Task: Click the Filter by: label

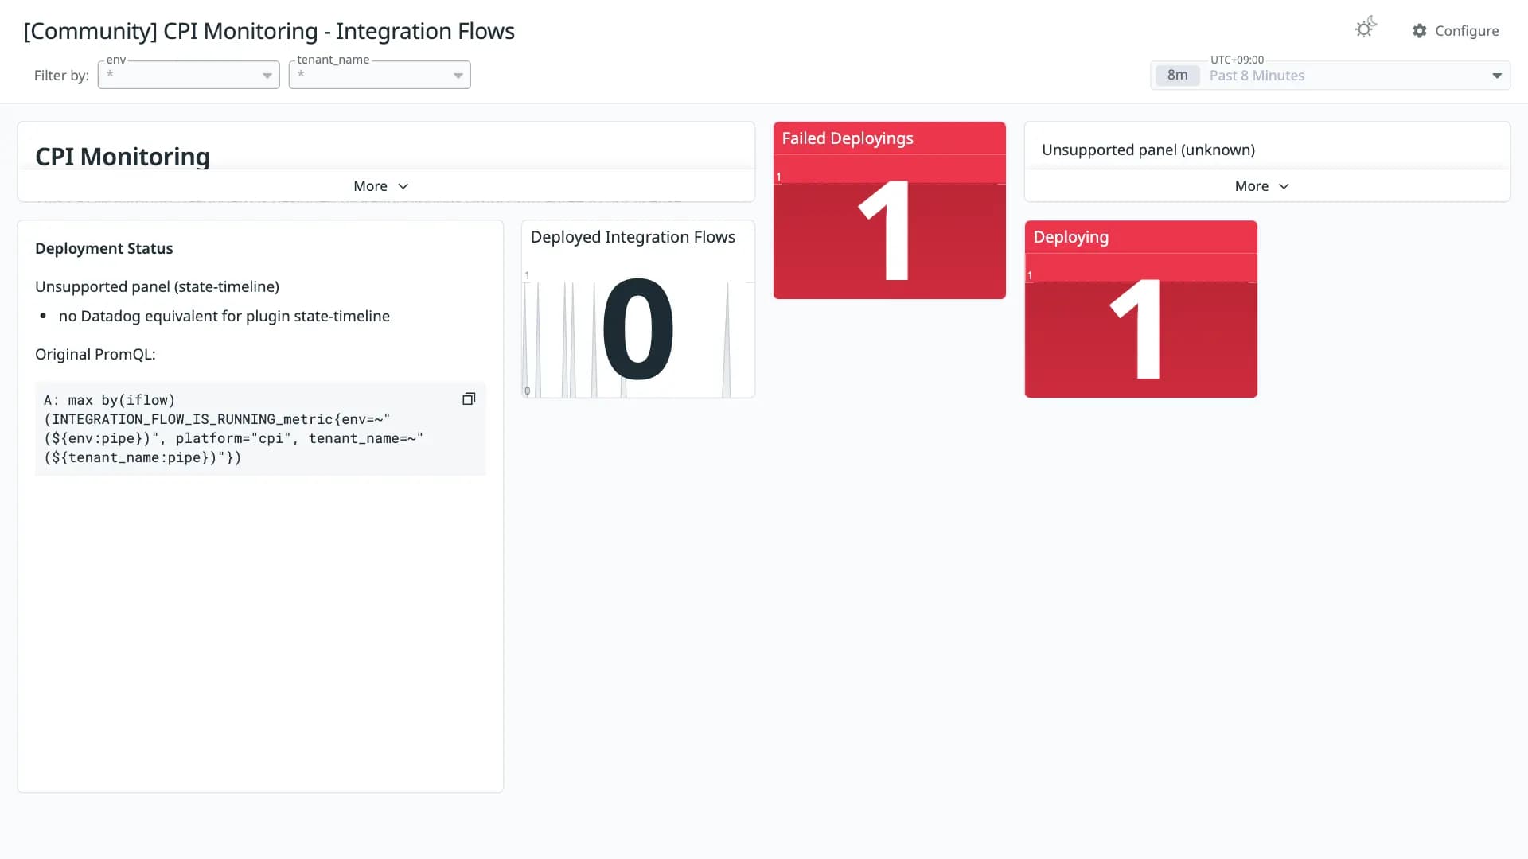Action: pyautogui.click(x=61, y=76)
